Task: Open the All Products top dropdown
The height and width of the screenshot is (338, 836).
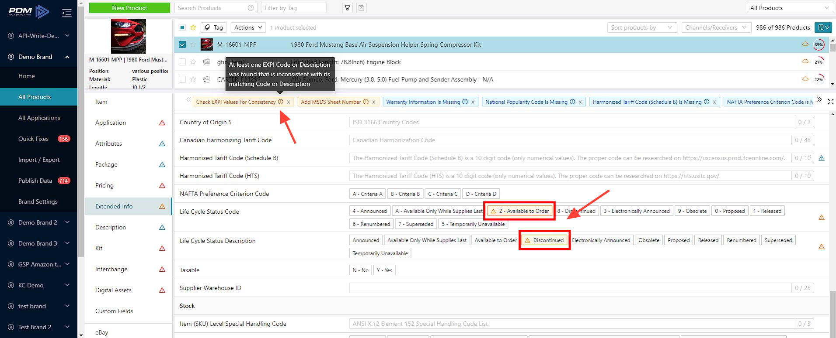Action: [x=789, y=8]
